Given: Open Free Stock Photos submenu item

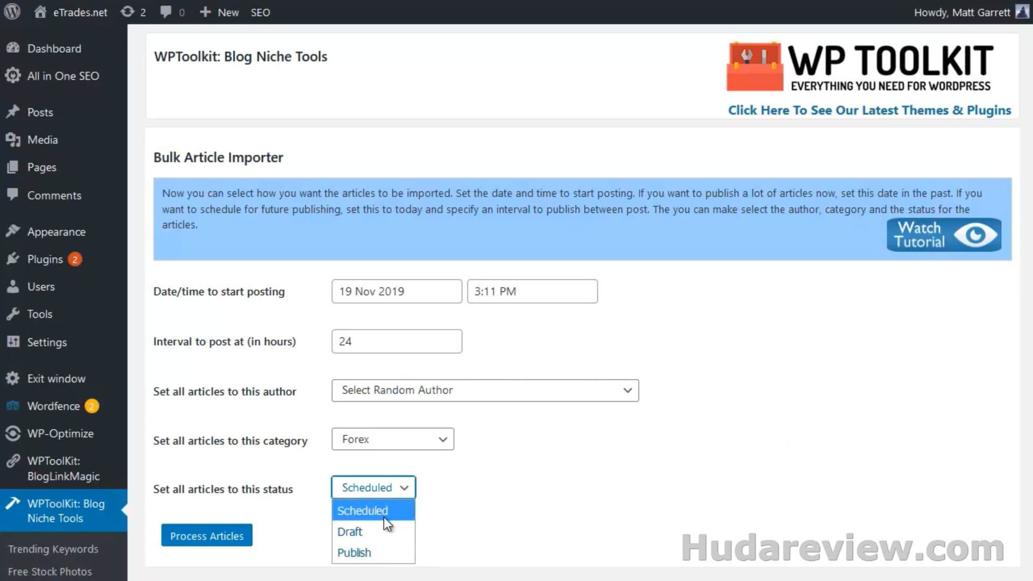Looking at the screenshot, I should [x=50, y=571].
